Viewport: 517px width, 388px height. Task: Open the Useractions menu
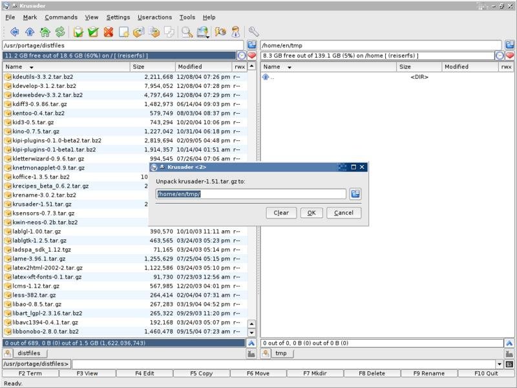[154, 17]
